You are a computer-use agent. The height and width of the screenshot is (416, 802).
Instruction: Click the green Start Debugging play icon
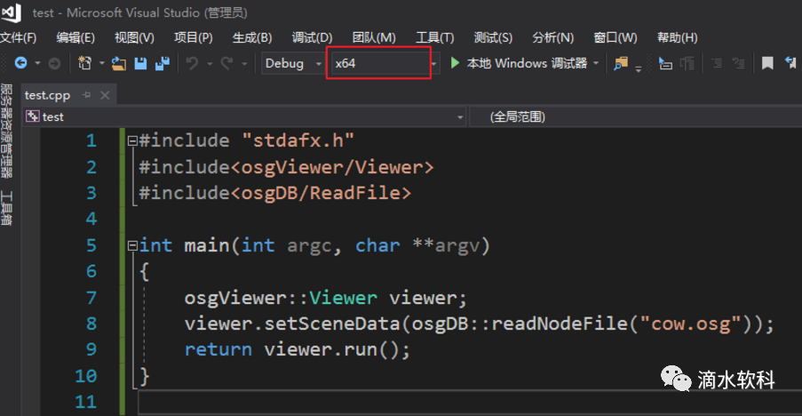(x=455, y=63)
